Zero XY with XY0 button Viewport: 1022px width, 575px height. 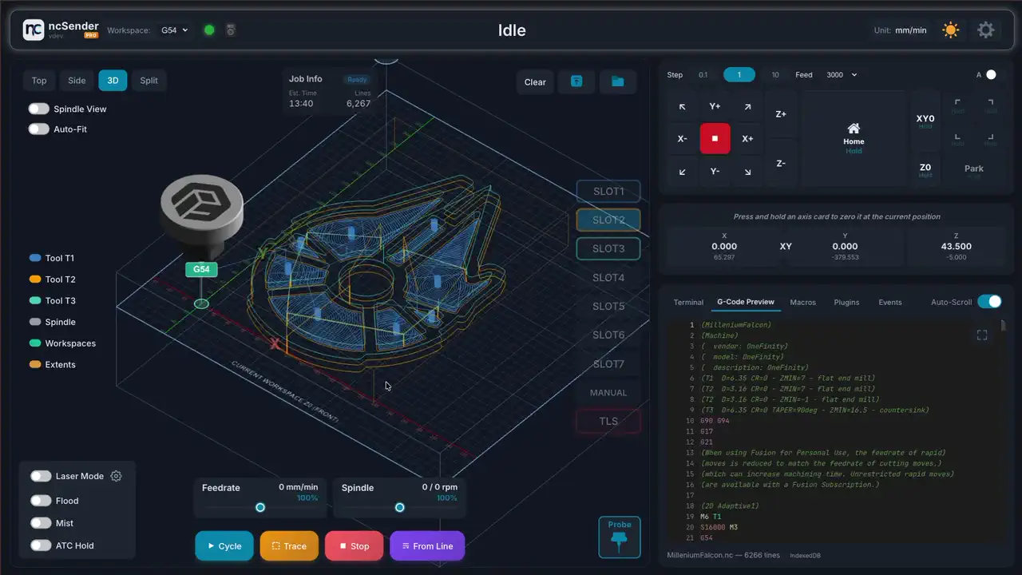click(x=925, y=121)
